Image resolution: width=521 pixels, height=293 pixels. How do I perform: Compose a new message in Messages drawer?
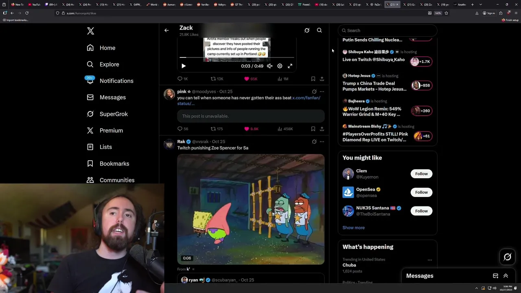click(495, 276)
